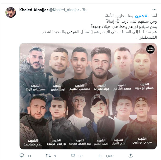
Task: Click the retweet count 9
Action: [55, 156]
